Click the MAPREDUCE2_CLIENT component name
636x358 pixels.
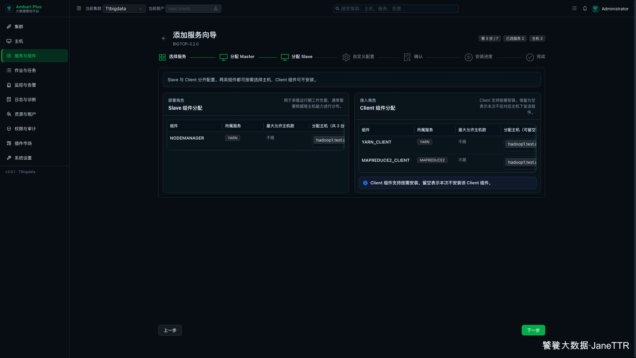point(386,160)
